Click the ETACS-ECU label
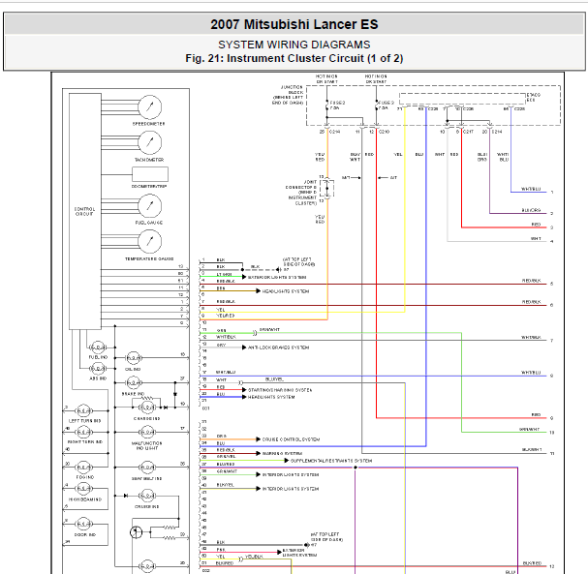The image size is (588, 574). 534,98
